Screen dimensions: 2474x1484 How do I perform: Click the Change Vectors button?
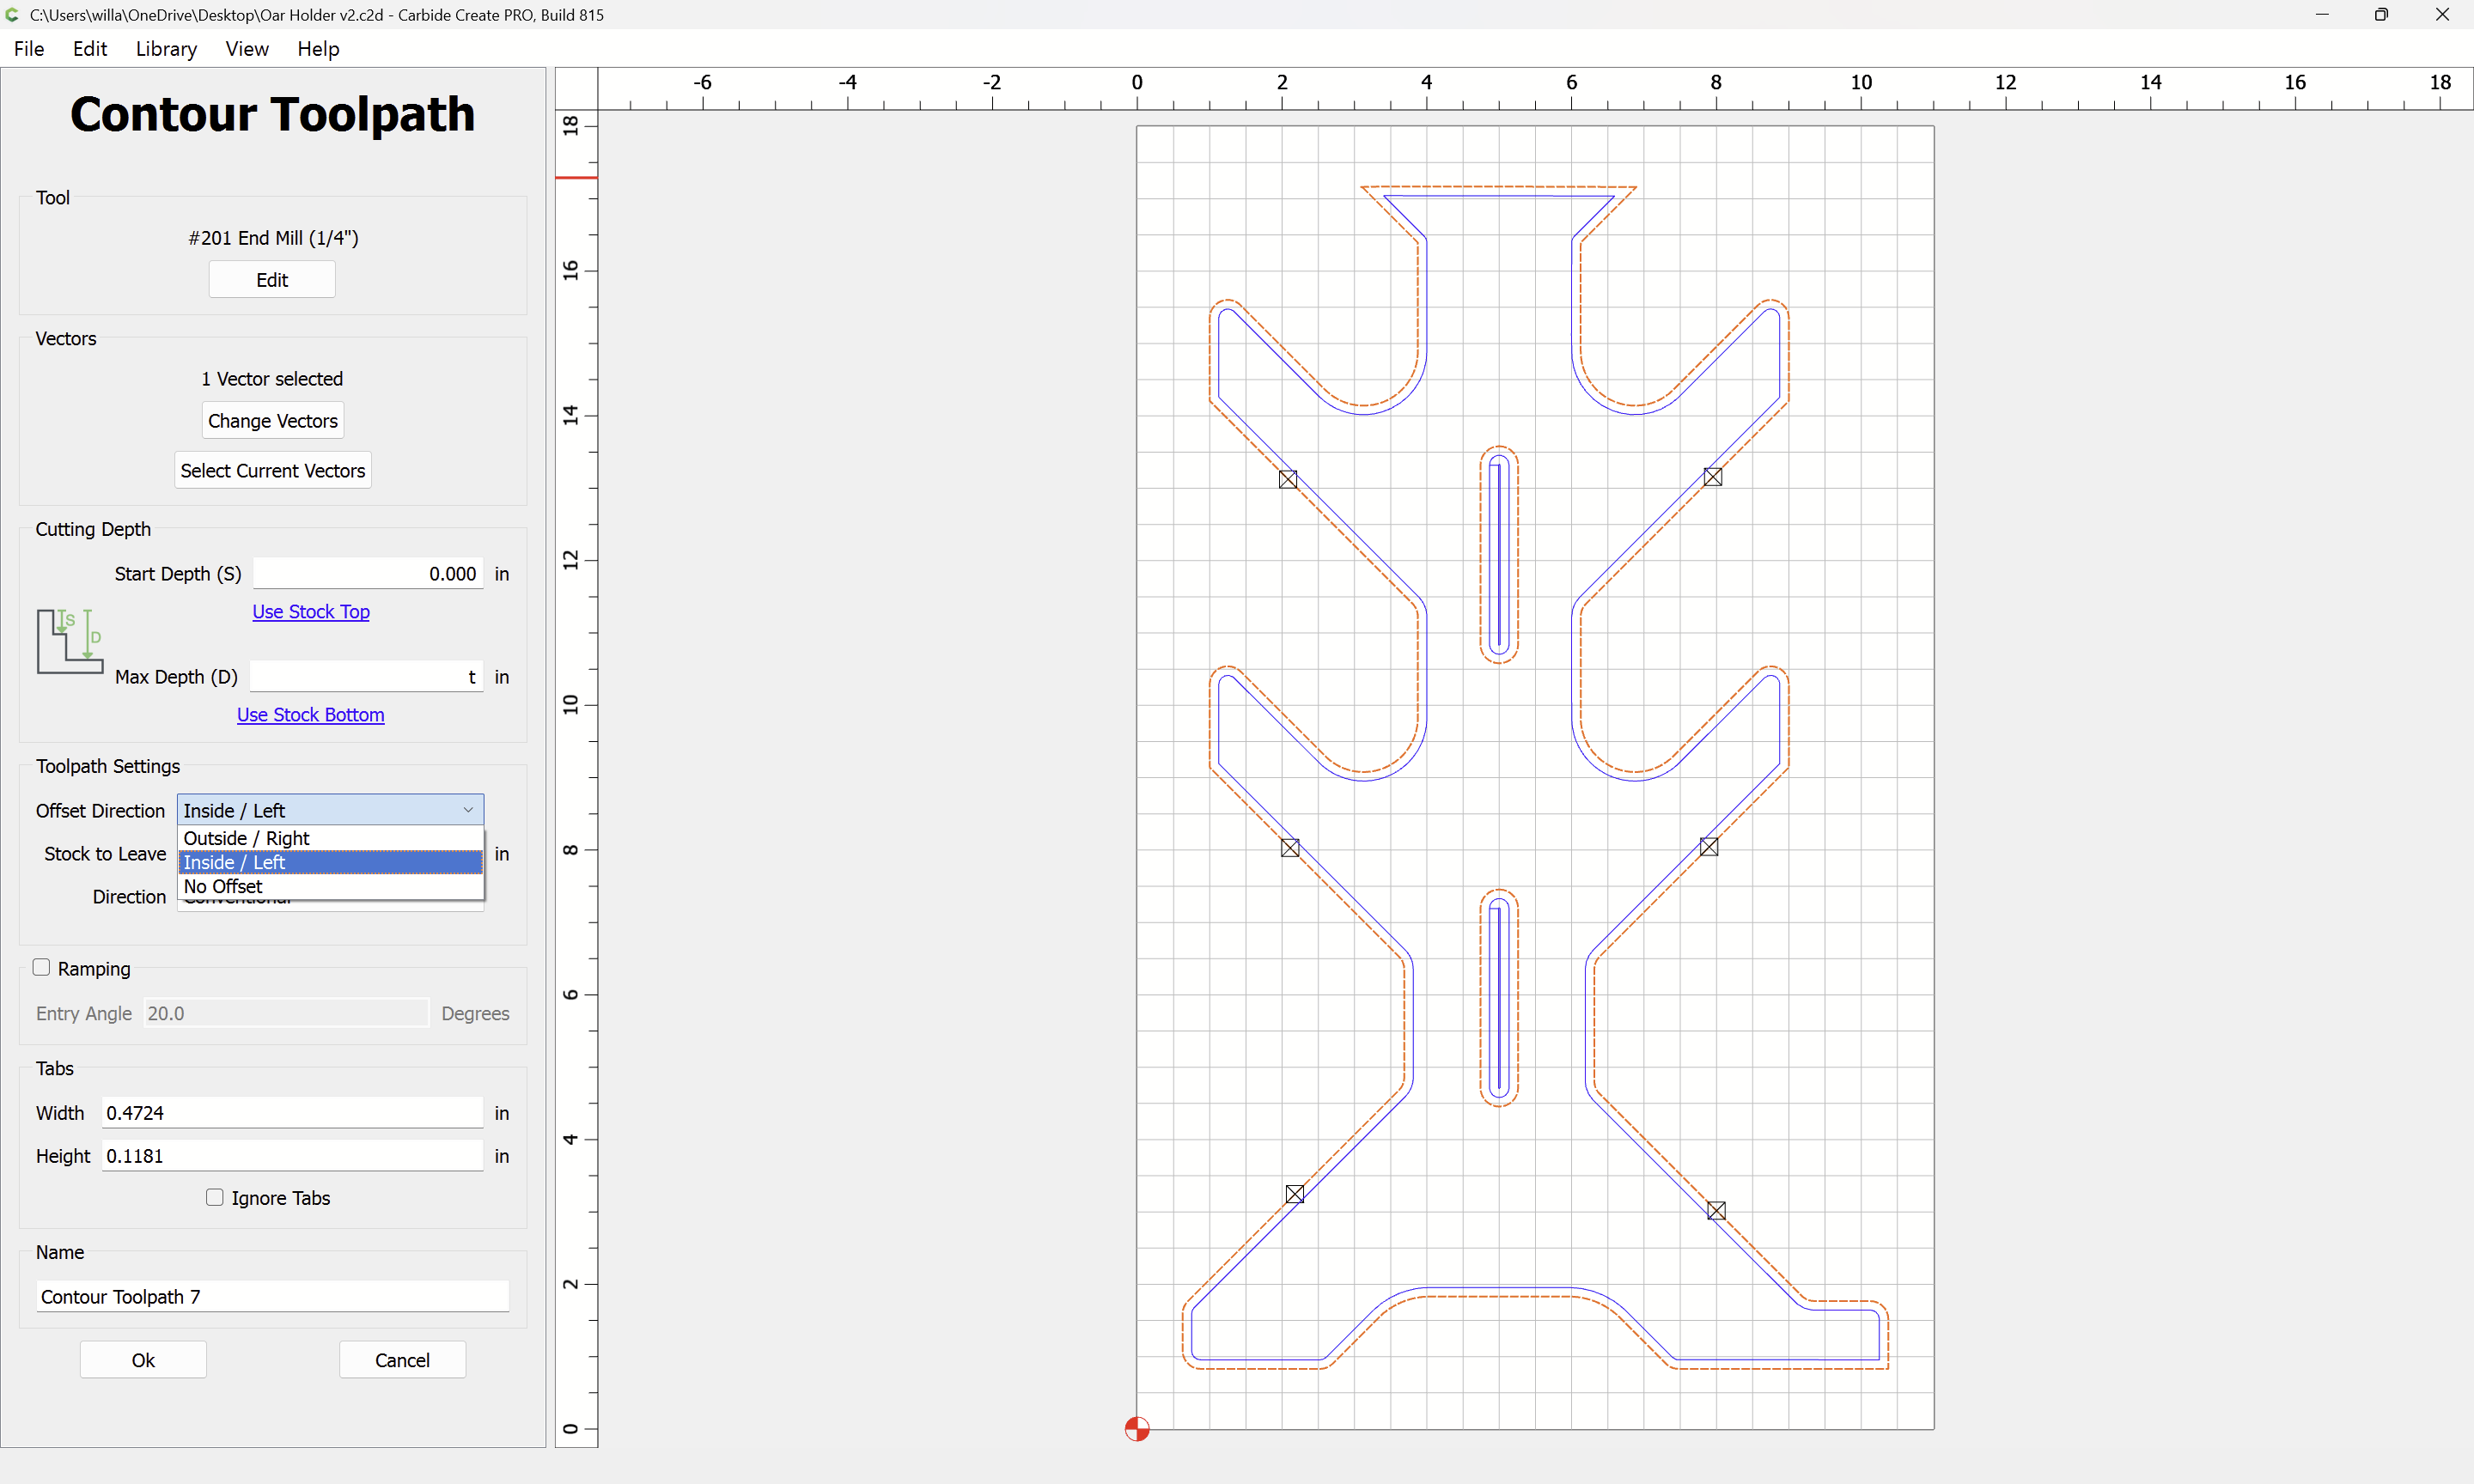[273, 420]
